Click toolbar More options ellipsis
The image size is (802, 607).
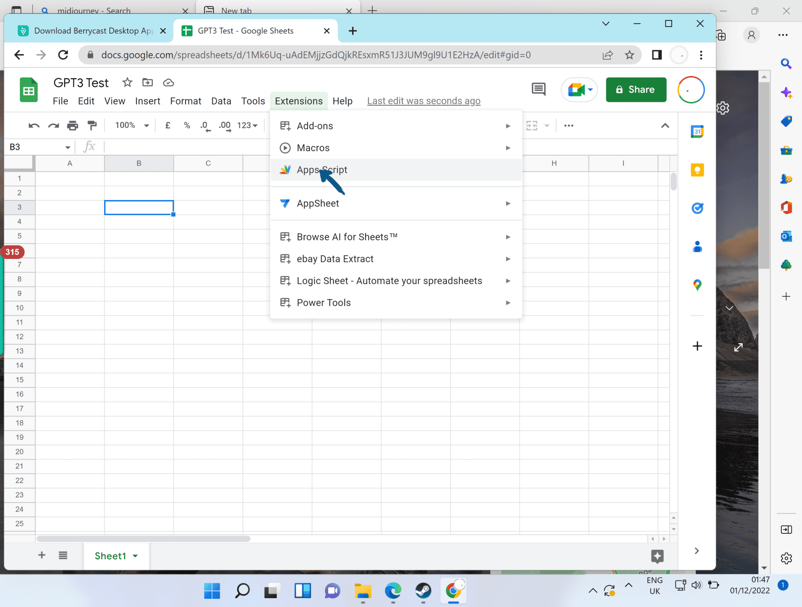[x=569, y=125]
